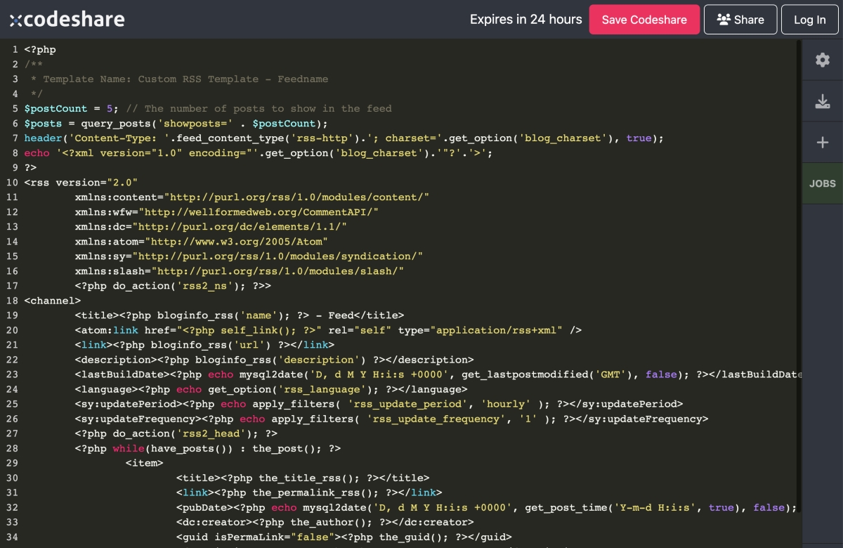
Task: Click the 'hourly' string in updatePeriod line
Action: 506,404
